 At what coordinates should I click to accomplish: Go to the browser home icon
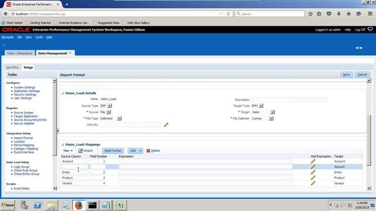348,14
